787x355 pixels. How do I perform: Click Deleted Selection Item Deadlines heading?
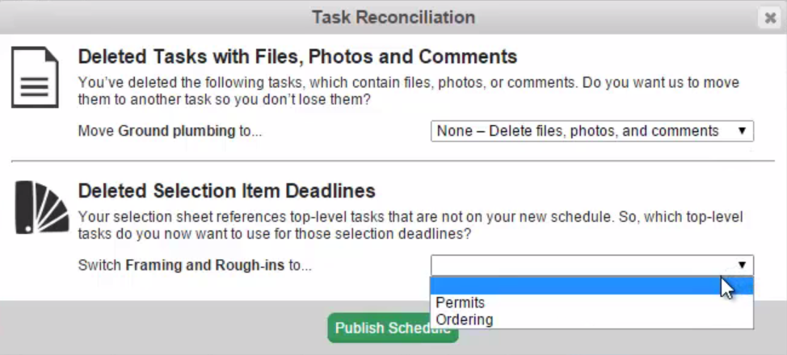click(226, 191)
